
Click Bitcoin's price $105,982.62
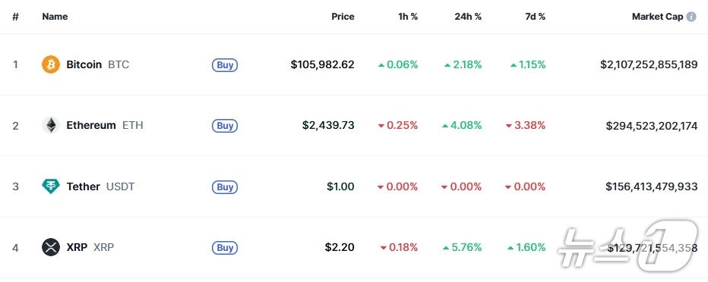(322, 65)
